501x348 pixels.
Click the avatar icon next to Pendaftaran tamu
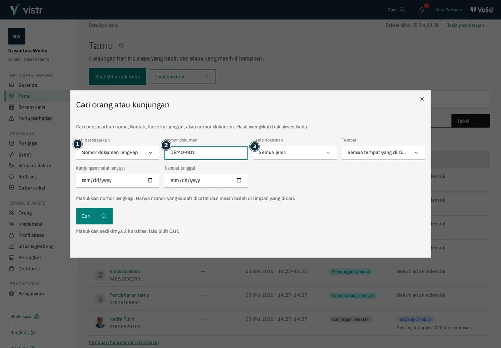100,298
